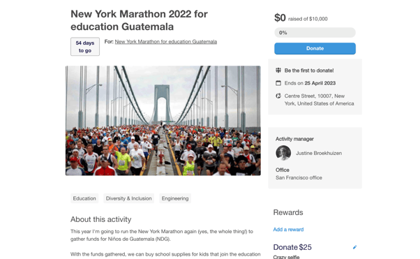Click the blue Donate button
Viewport: 420px width, 259px height.
click(315, 49)
